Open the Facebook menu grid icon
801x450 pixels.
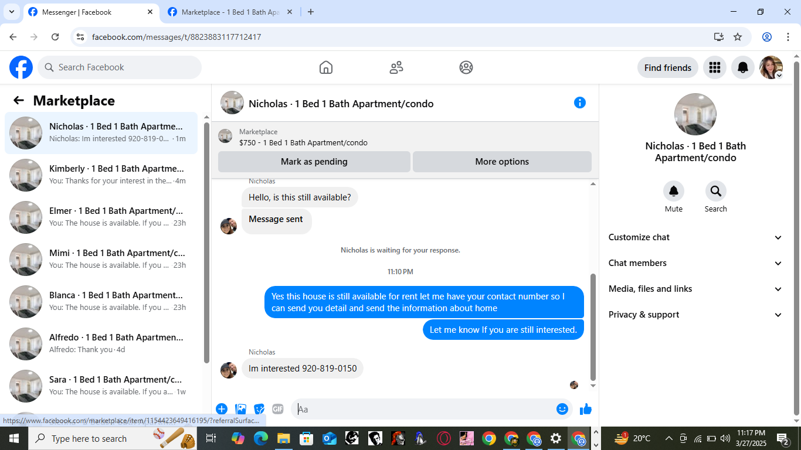pos(714,67)
